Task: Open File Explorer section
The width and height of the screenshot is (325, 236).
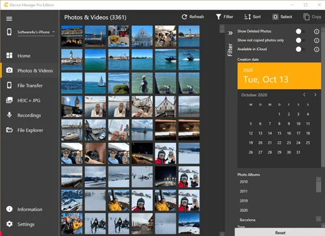Action: coord(30,130)
